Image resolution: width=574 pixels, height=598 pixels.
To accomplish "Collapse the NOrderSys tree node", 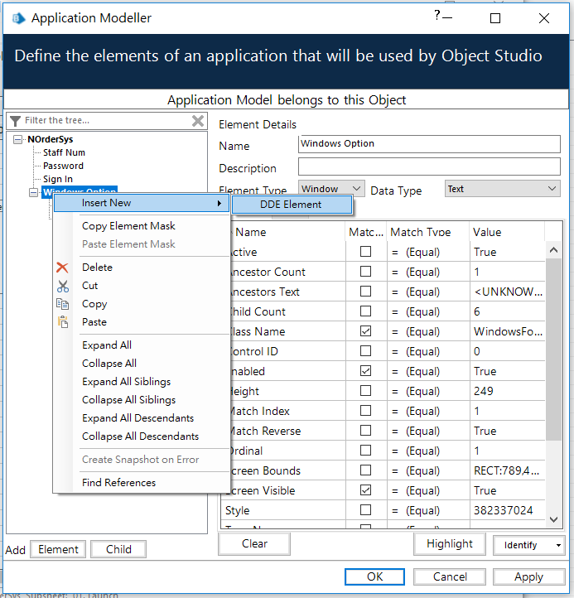I will [x=17, y=140].
